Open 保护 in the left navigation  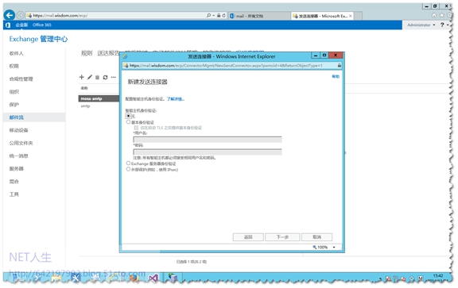pos(14,105)
